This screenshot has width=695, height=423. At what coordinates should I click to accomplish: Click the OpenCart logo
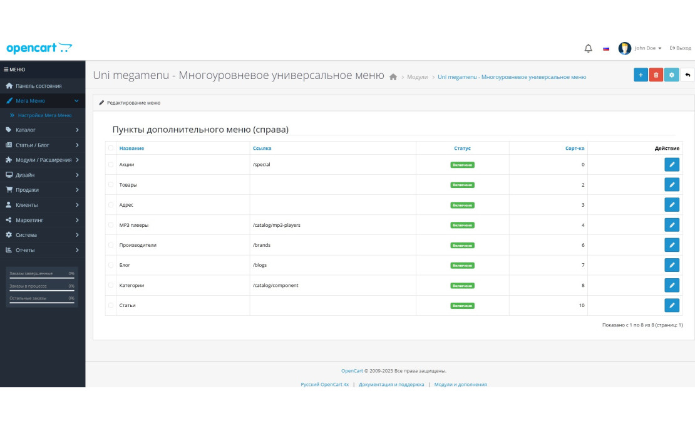[x=39, y=48]
